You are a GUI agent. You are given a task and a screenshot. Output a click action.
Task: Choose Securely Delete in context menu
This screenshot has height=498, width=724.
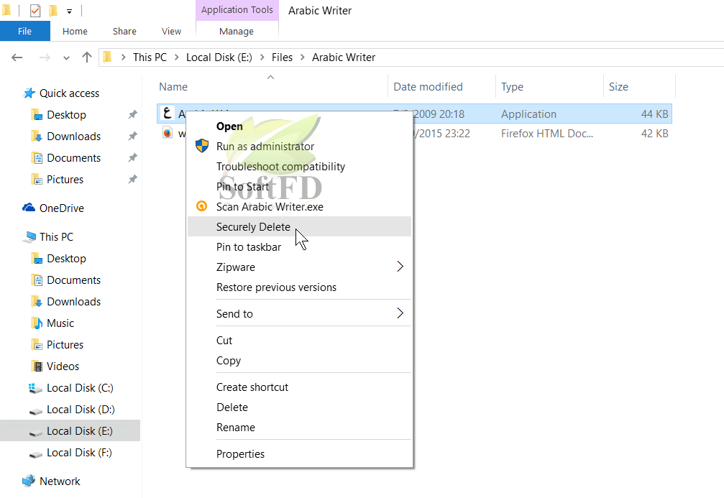tap(299, 226)
